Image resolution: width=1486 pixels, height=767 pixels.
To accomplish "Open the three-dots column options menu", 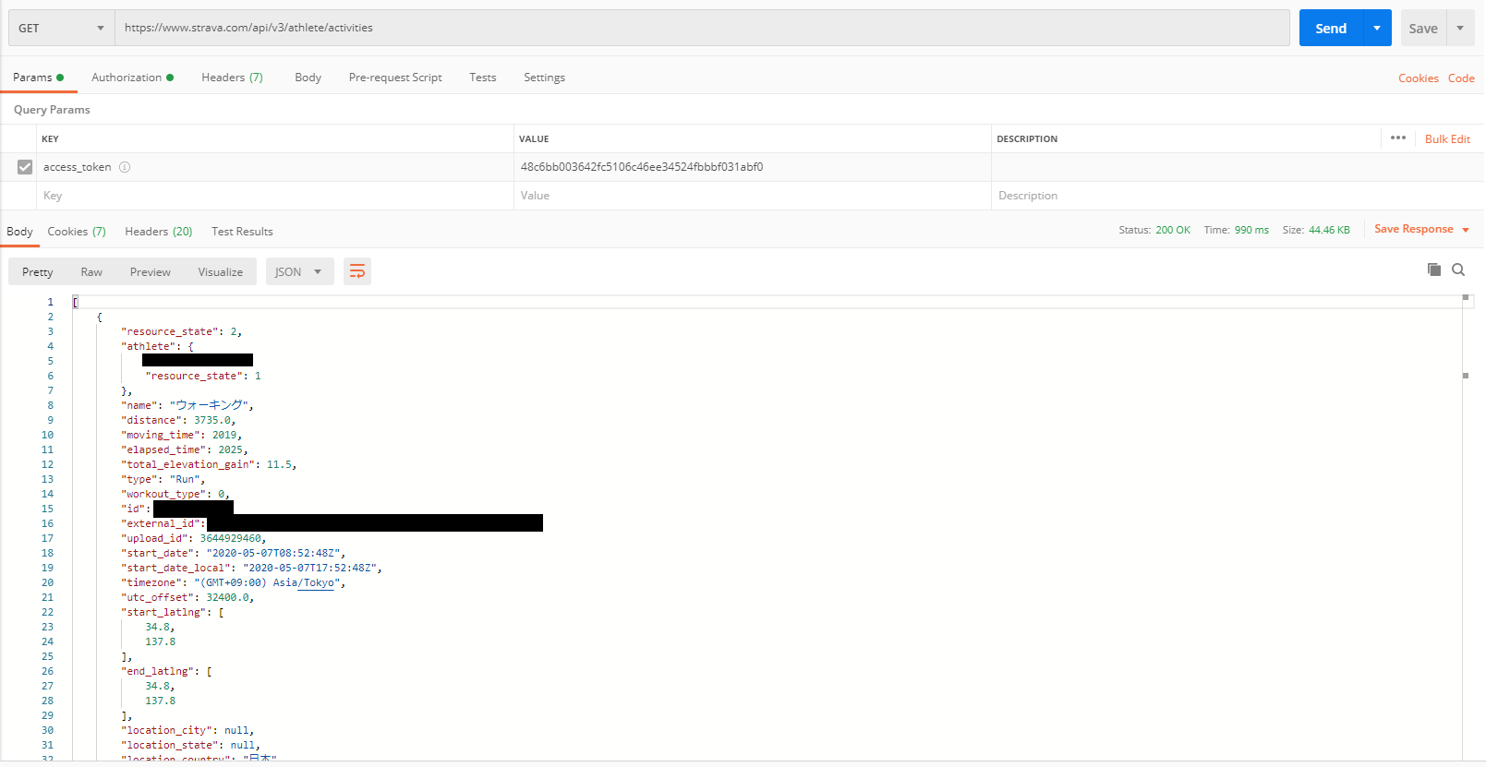I will point(1398,138).
